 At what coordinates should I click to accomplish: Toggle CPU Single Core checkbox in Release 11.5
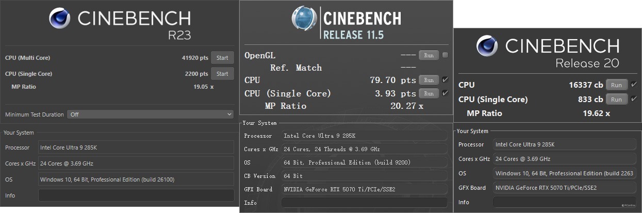click(x=445, y=93)
